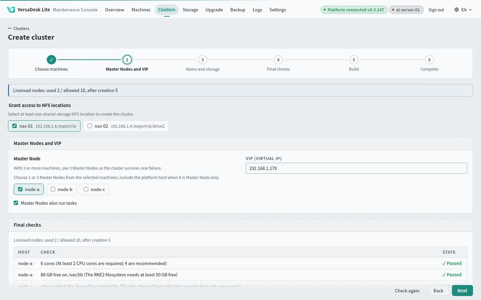Check node-b as Master Node

coord(53,189)
